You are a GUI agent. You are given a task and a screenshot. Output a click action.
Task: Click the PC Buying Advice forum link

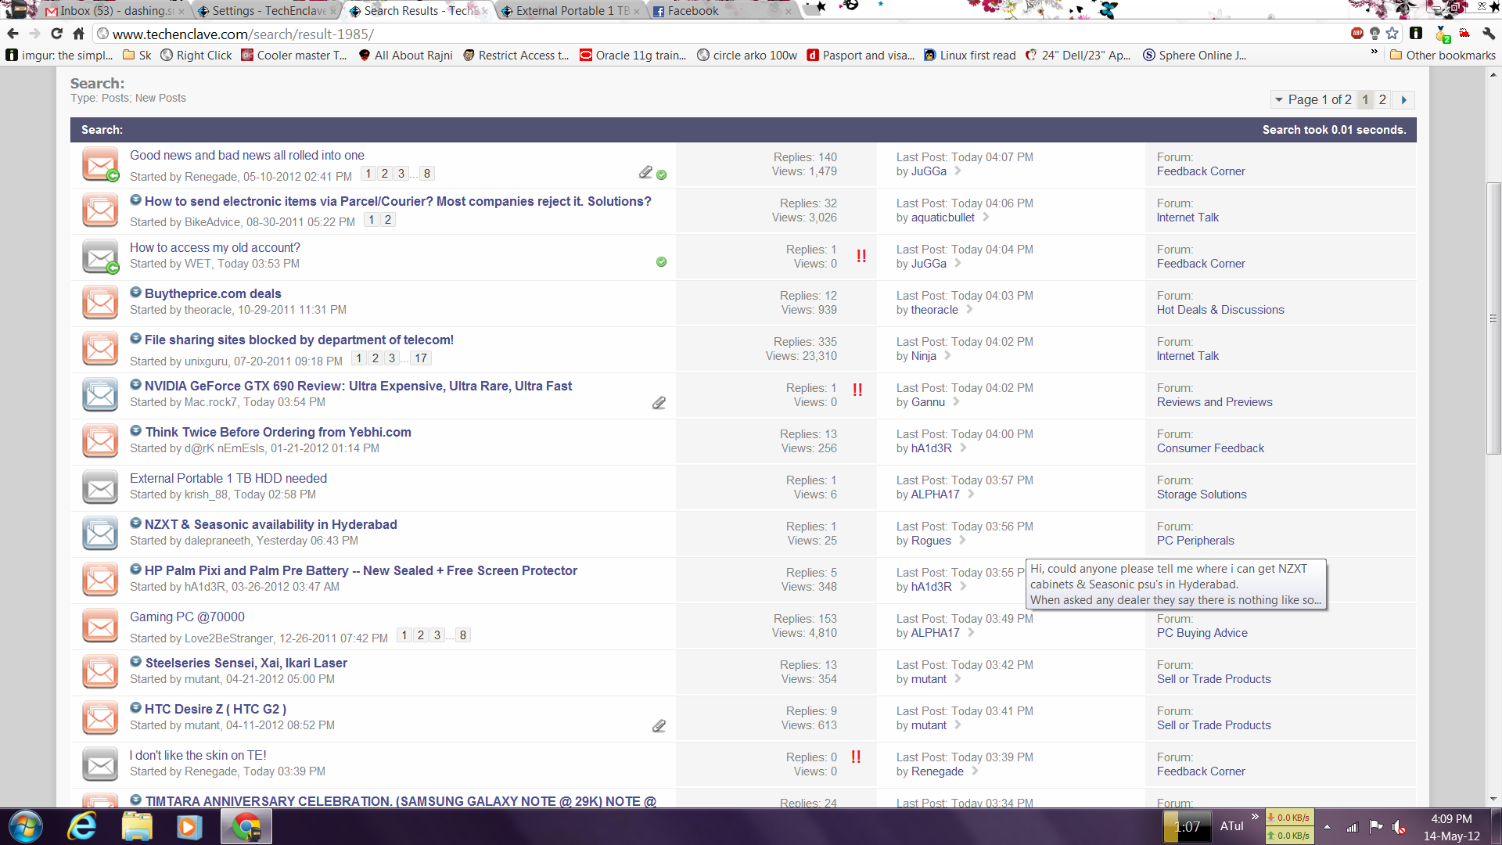point(1202,633)
